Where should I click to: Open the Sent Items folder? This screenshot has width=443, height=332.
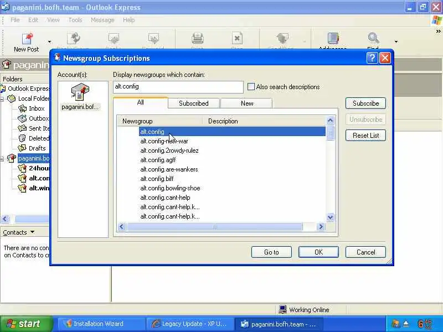pos(39,128)
